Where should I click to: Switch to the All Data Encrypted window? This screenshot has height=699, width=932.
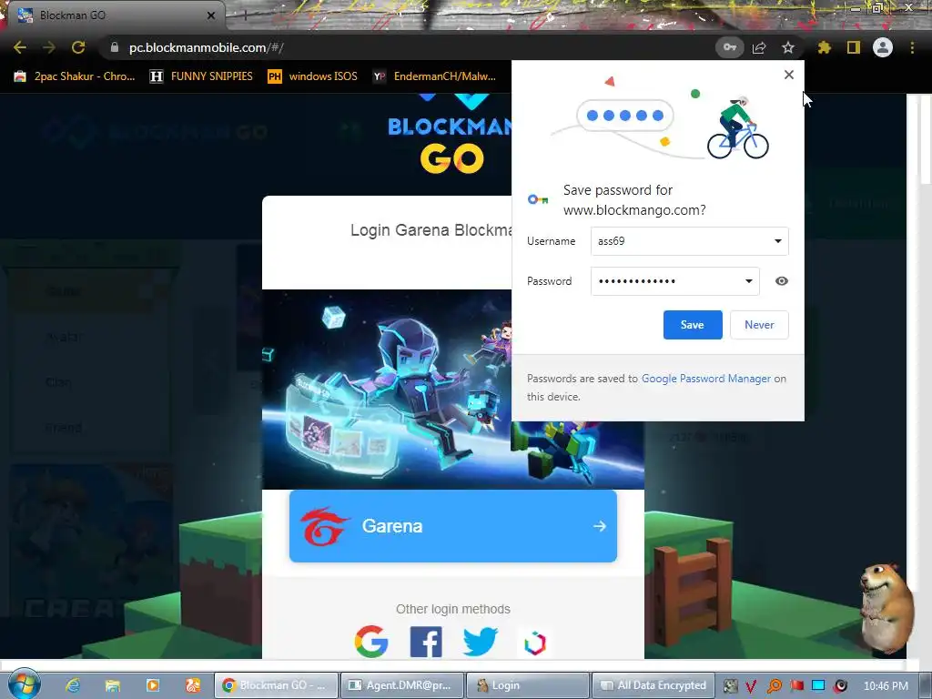coord(653,685)
